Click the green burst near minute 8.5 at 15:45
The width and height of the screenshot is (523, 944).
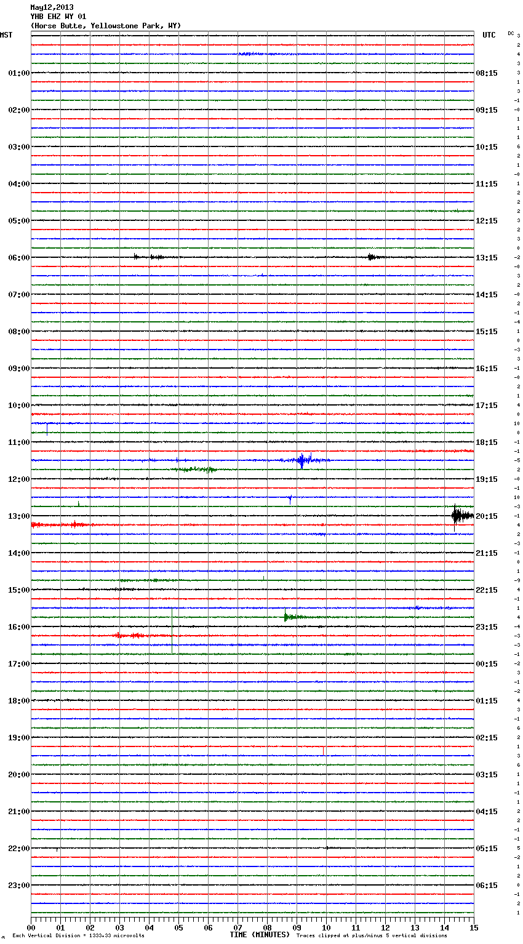click(x=295, y=617)
